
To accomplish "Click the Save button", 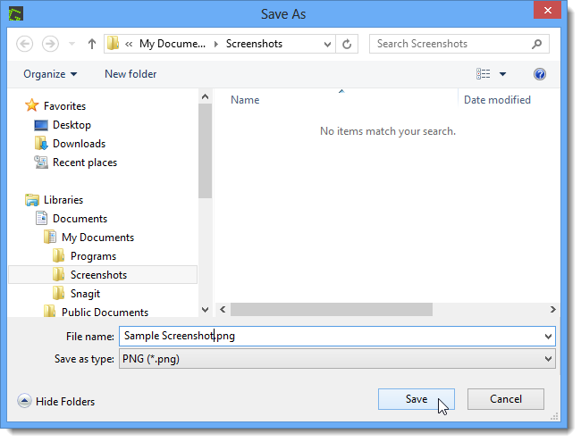I will pos(417,399).
